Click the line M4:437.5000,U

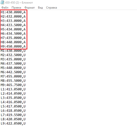pos(13,64)
